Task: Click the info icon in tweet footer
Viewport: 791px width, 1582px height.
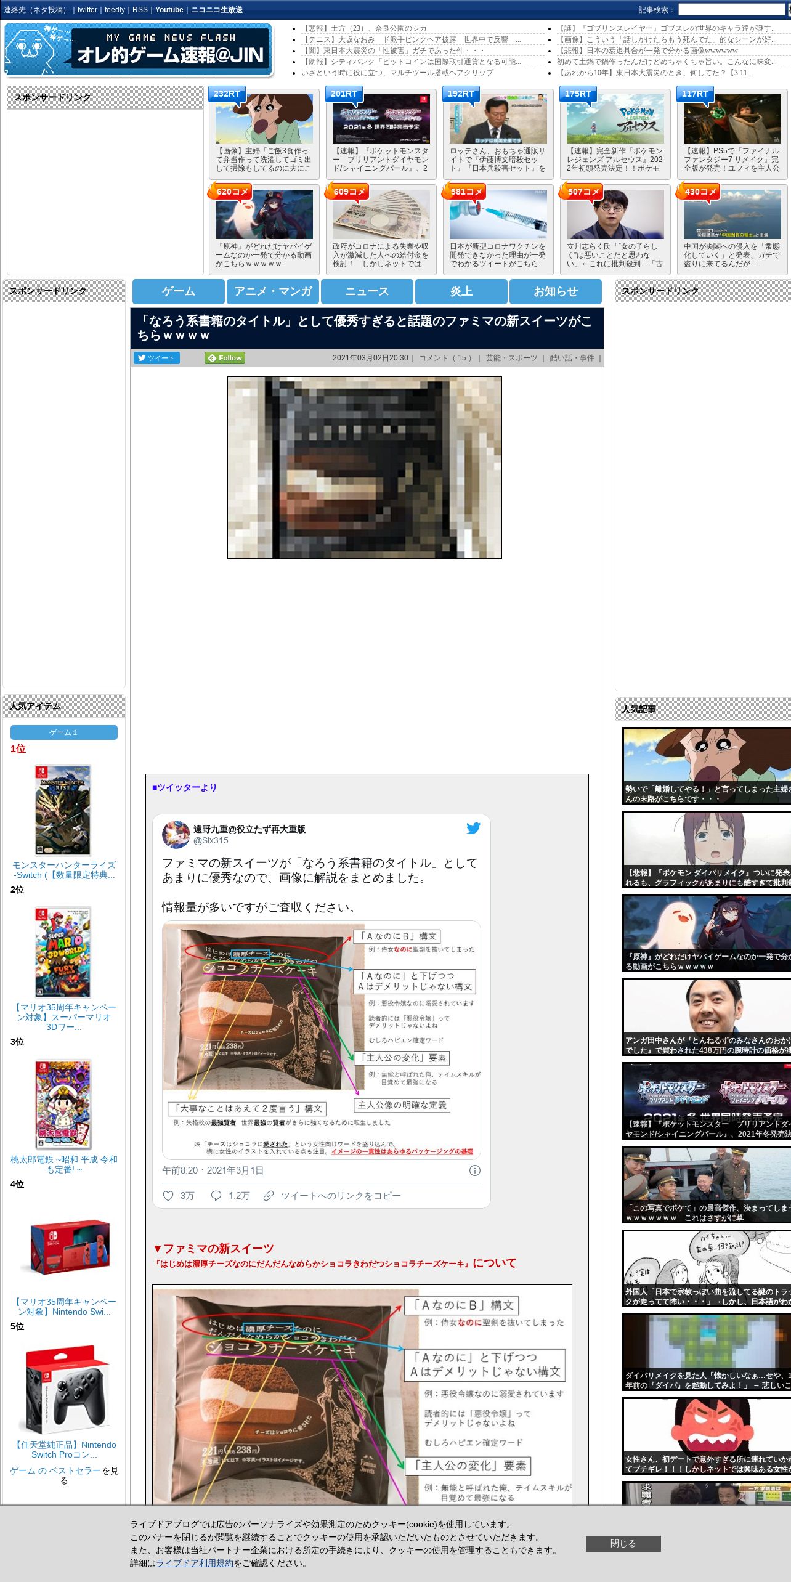Action: 475,1170
